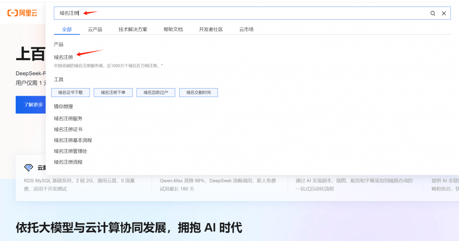459x241 pixels.
Task: Click the 域名注册下单 tool button
Action: point(113,92)
